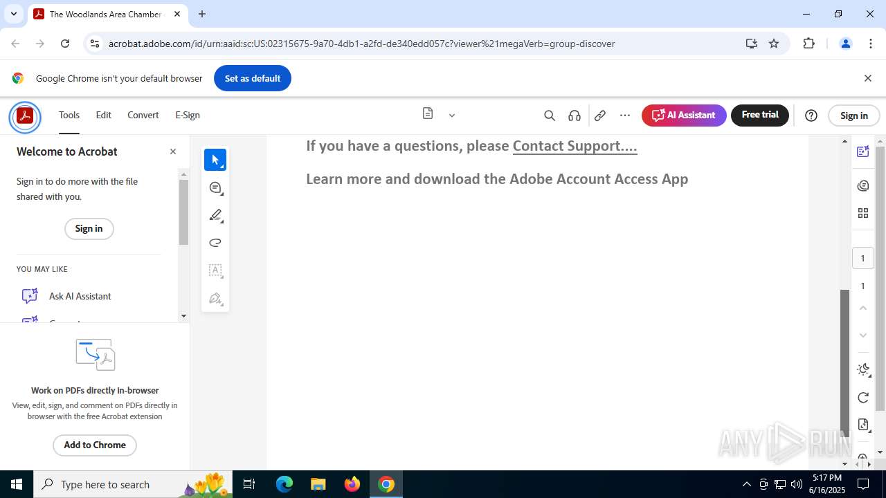The height and width of the screenshot is (498, 886).
Task: Show hidden system tray icons
Action: 746,484
